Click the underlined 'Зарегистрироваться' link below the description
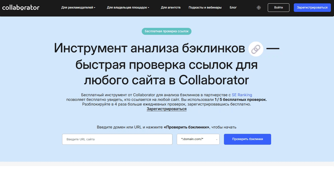The height and width of the screenshot is (179, 334). (167, 109)
